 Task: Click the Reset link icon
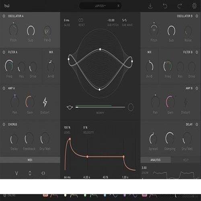pyautogui.click(x=81, y=20)
